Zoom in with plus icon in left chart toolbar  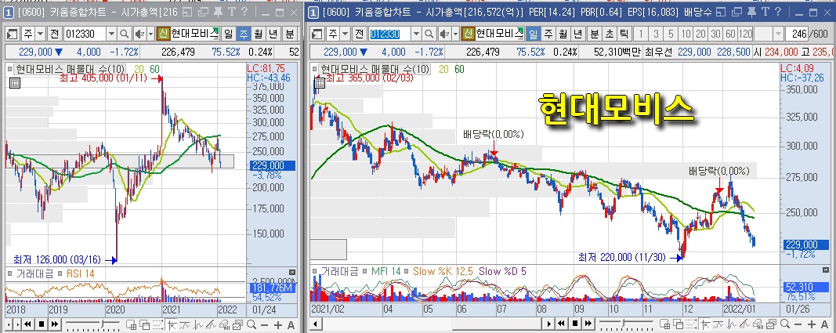(x=278, y=324)
